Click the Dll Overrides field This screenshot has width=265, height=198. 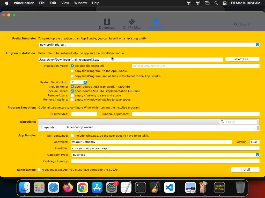84,114
